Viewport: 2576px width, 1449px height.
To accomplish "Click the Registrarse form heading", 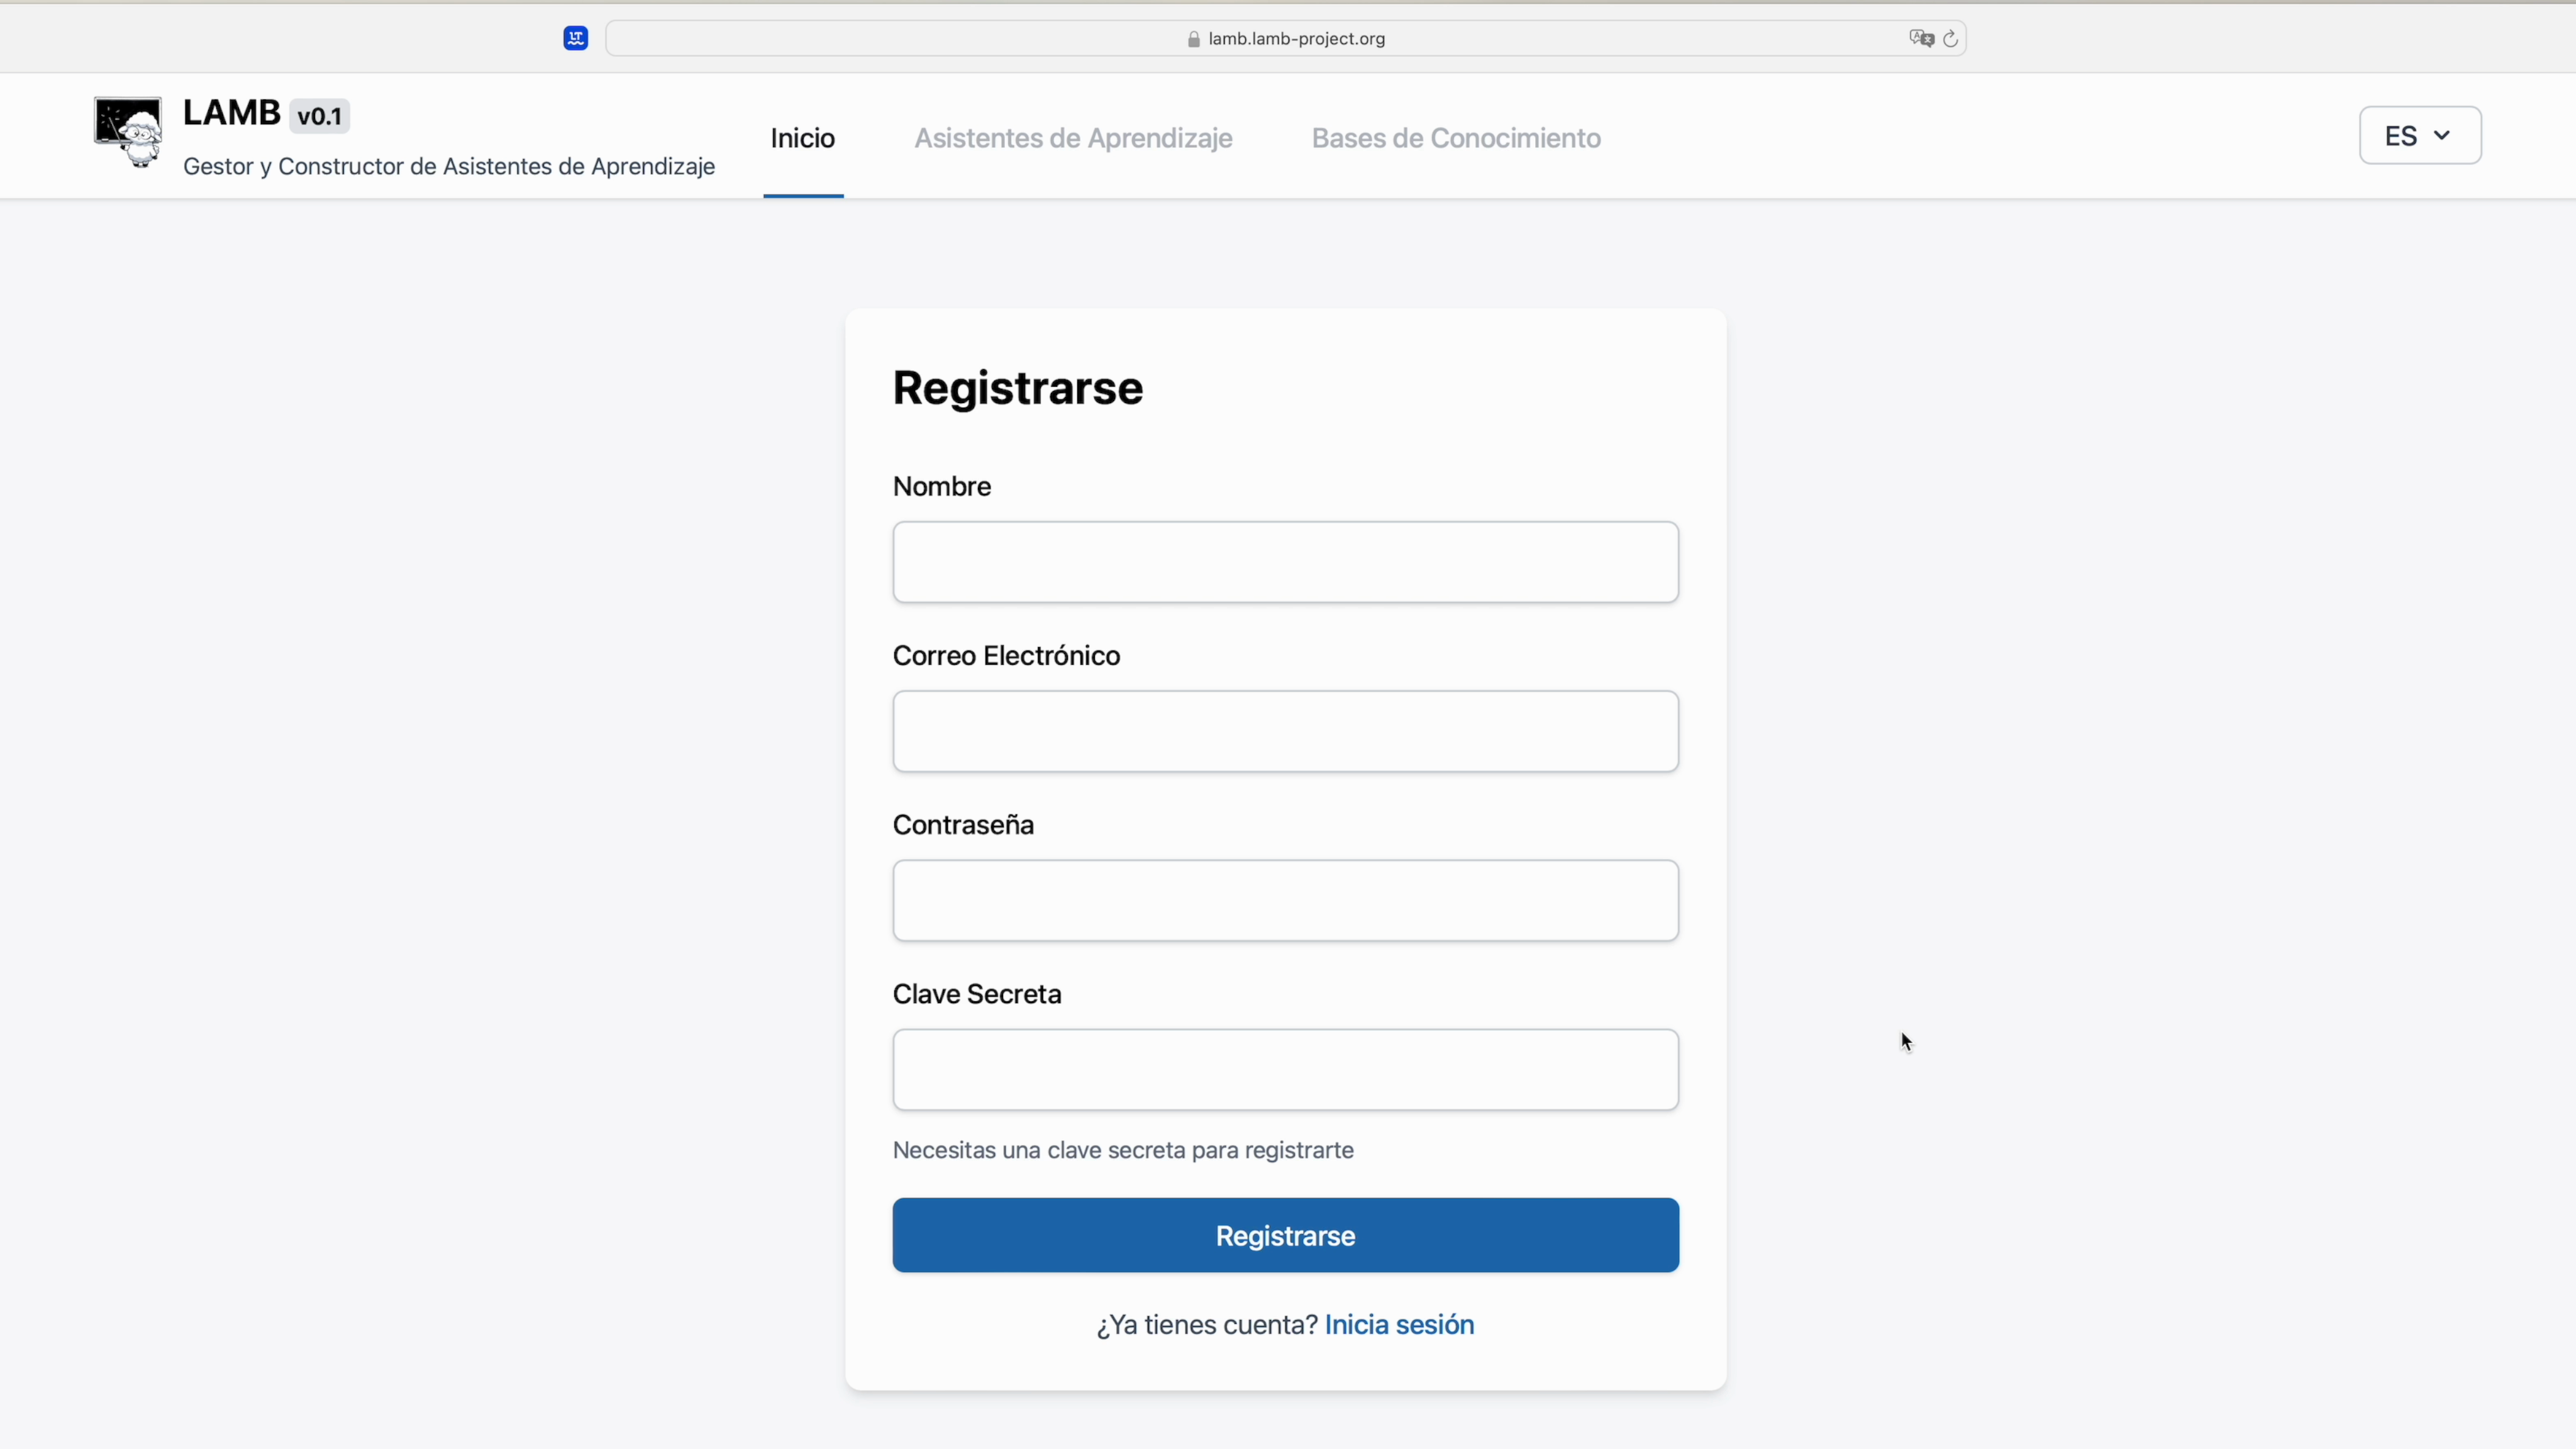I will click(1017, 388).
